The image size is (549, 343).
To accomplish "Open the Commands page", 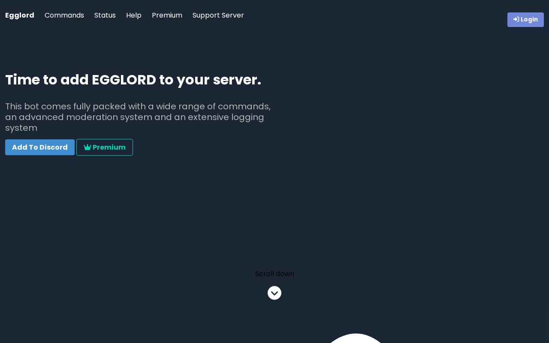I will (x=64, y=15).
